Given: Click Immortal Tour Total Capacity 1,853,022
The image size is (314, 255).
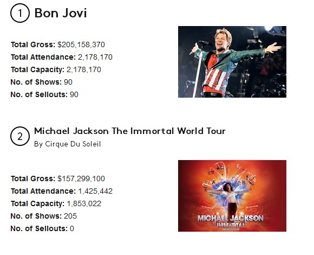Looking at the screenshot, I should pos(56,203).
